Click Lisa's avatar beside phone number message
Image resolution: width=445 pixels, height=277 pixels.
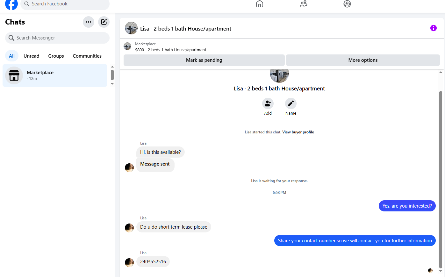[x=129, y=263]
